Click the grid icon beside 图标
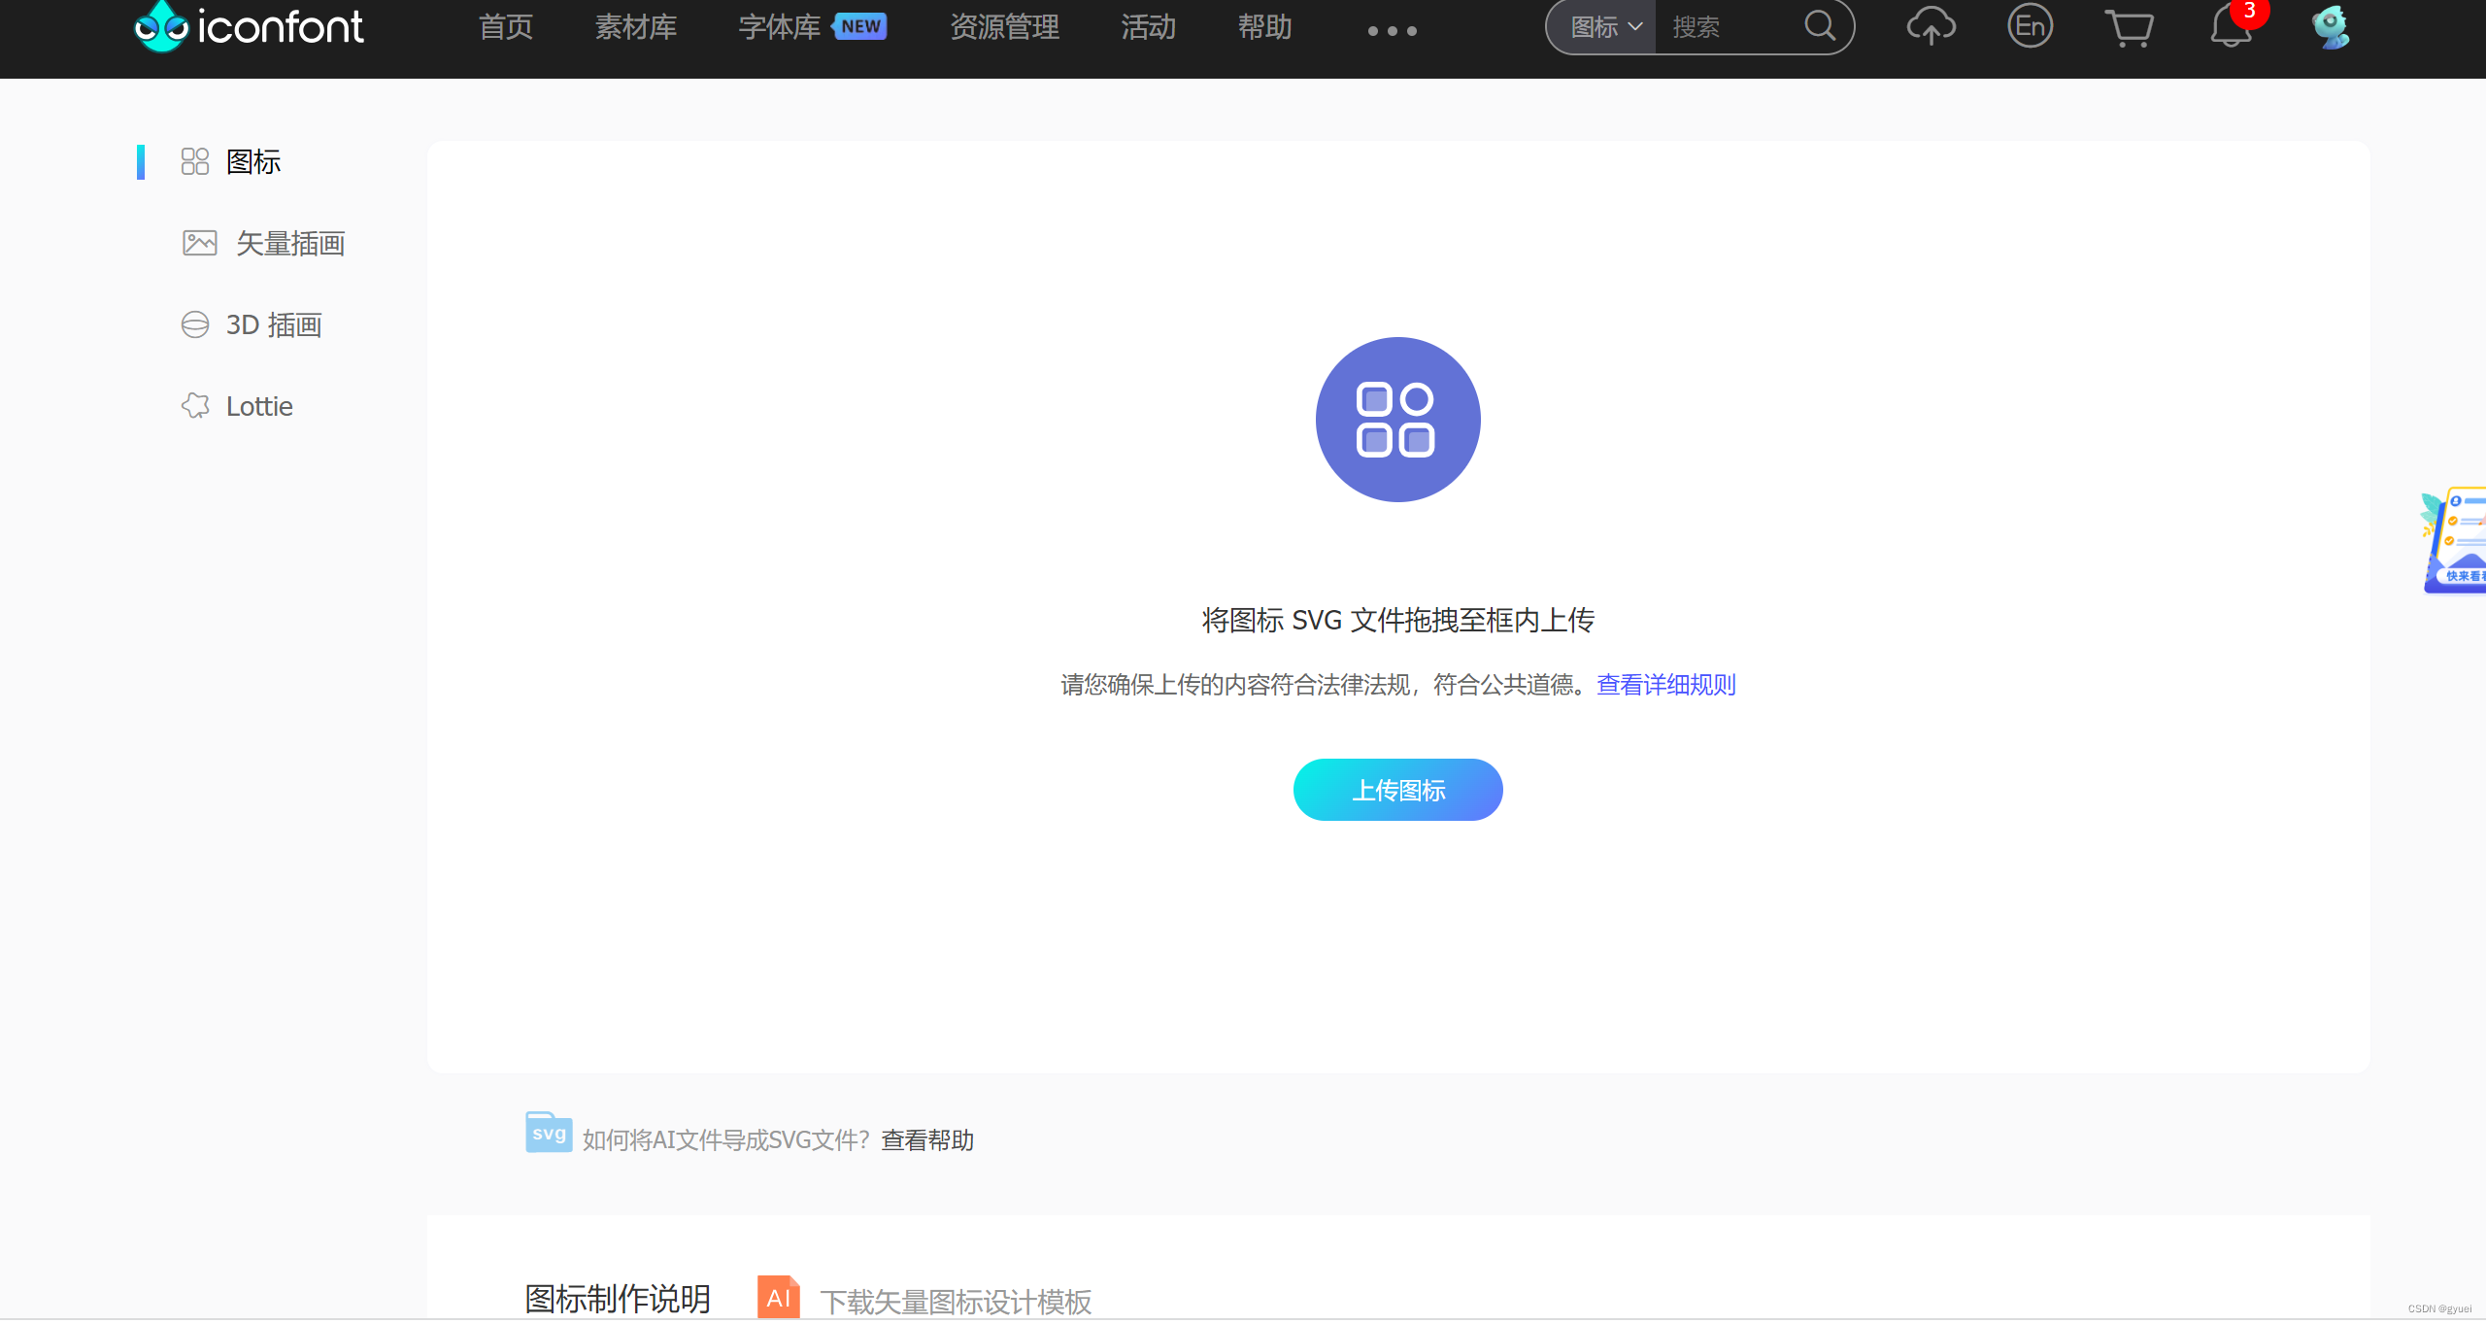The image size is (2486, 1324). coord(195,162)
